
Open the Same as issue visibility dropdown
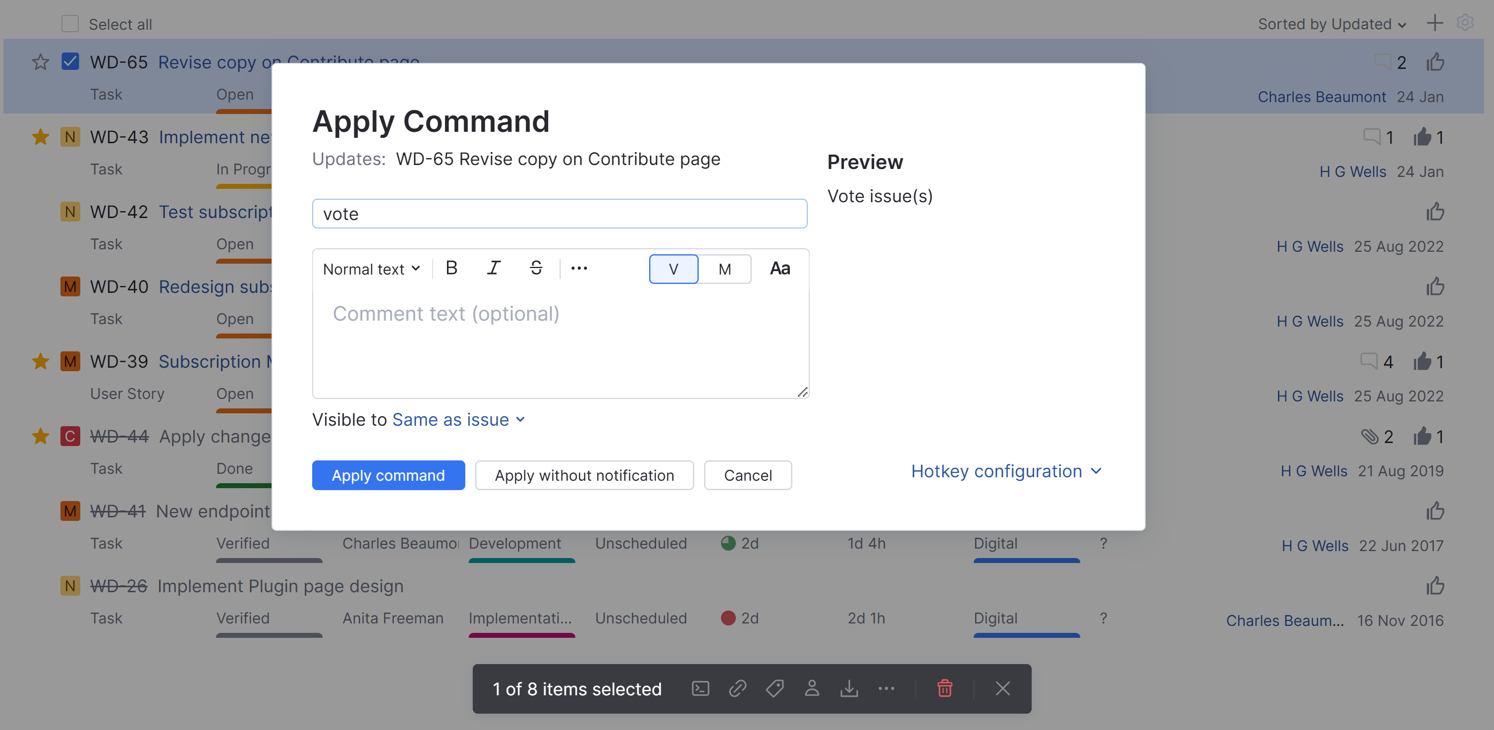tap(458, 419)
